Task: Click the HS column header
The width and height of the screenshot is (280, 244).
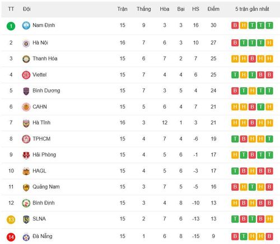Action: (x=195, y=9)
